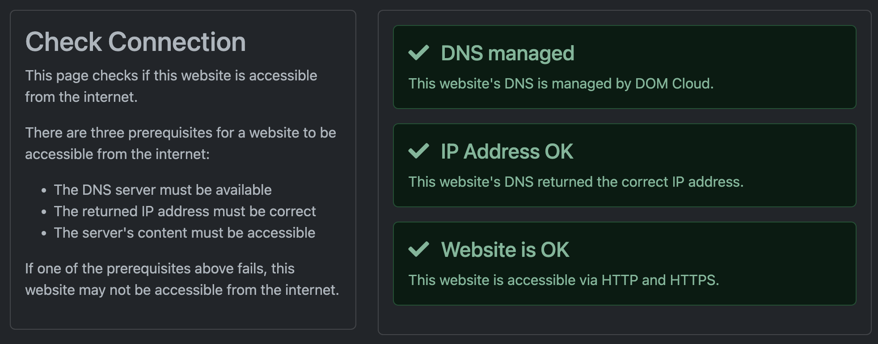Click the text about DNS managed by DOM Cloud
This screenshot has width=878, height=344.
pyautogui.click(x=561, y=84)
